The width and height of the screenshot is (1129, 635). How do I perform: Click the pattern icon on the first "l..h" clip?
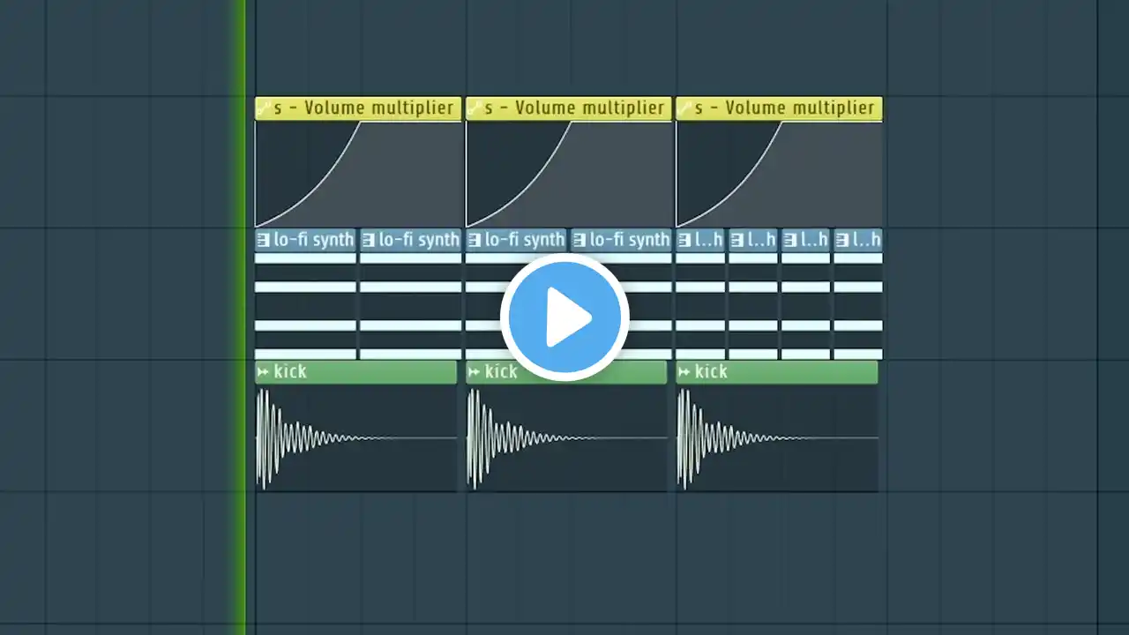tap(684, 240)
